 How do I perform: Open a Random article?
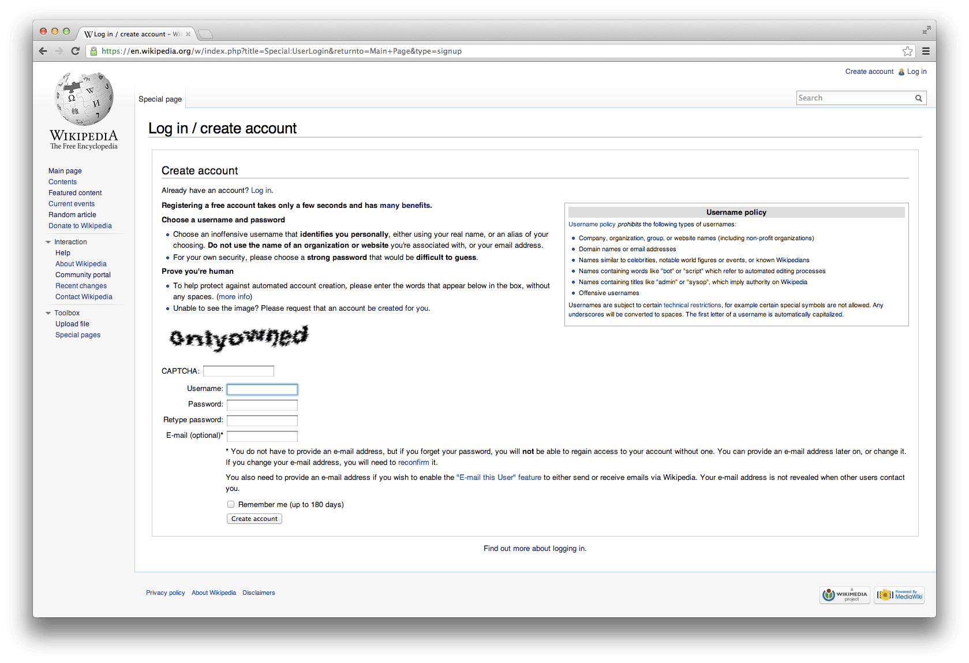tap(72, 215)
